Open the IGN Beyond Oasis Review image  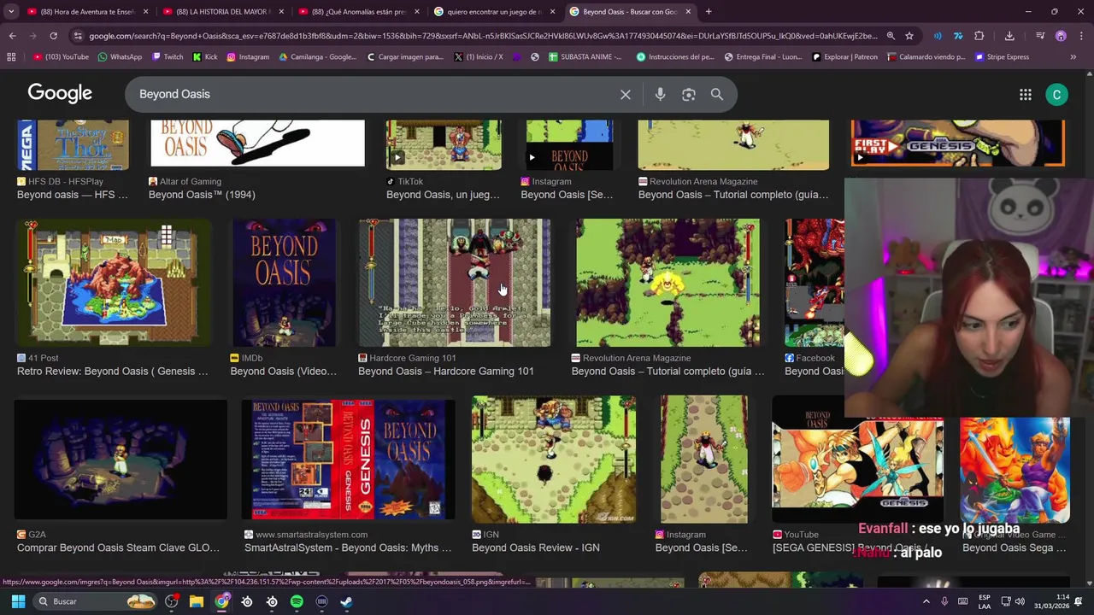click(554, 460)
